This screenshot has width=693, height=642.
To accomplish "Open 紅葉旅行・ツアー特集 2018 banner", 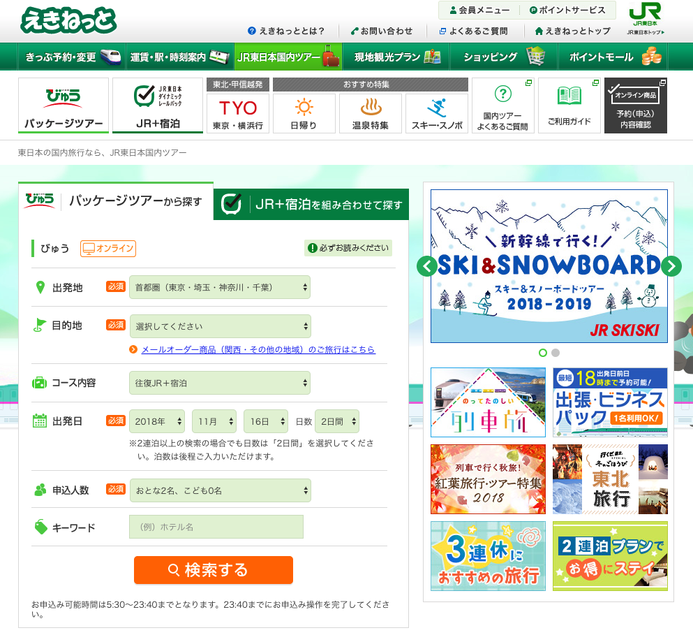I will (x=488, y=479).
